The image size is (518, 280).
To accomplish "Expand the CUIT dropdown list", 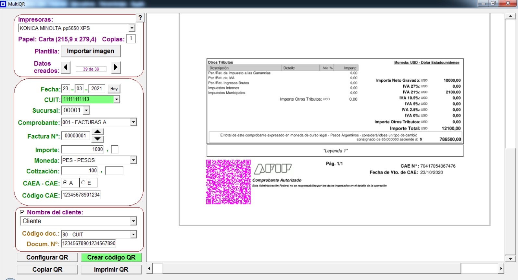I will (116, 99).
